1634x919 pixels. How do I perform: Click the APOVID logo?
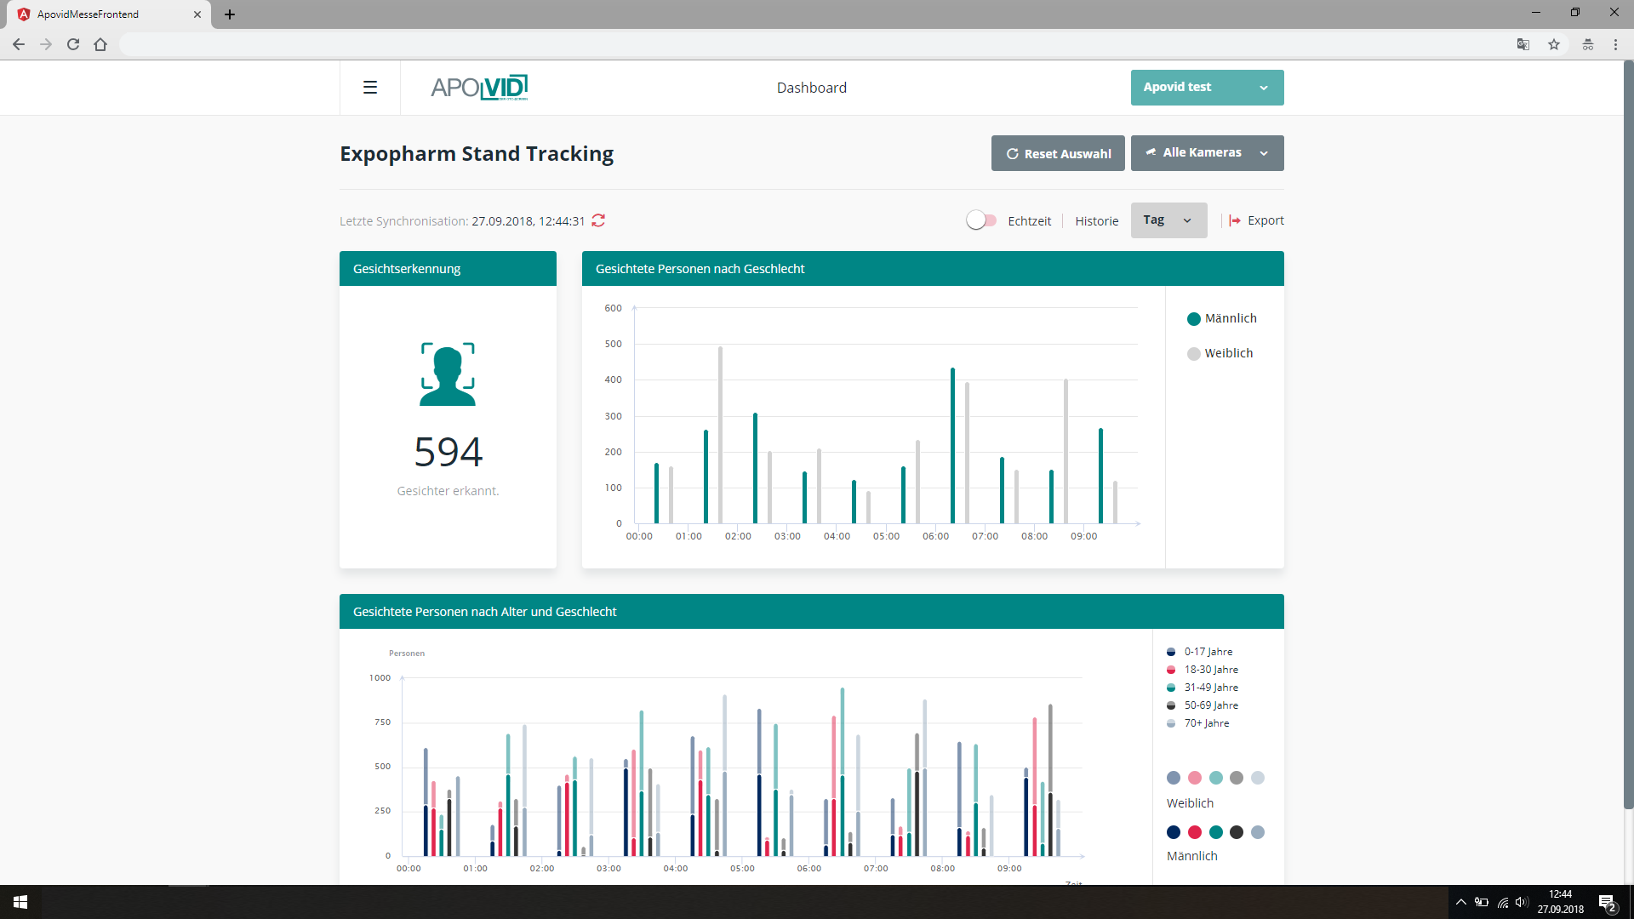point(479,88)
